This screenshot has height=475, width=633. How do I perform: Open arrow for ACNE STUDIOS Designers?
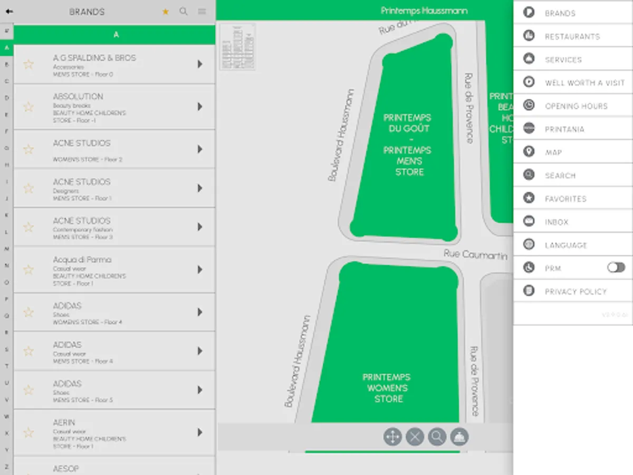click(x=200, y=188)
